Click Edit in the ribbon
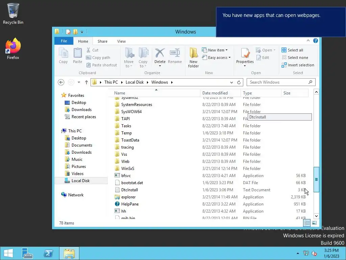This screenshot has width=346, height=260. coord(263,58)
